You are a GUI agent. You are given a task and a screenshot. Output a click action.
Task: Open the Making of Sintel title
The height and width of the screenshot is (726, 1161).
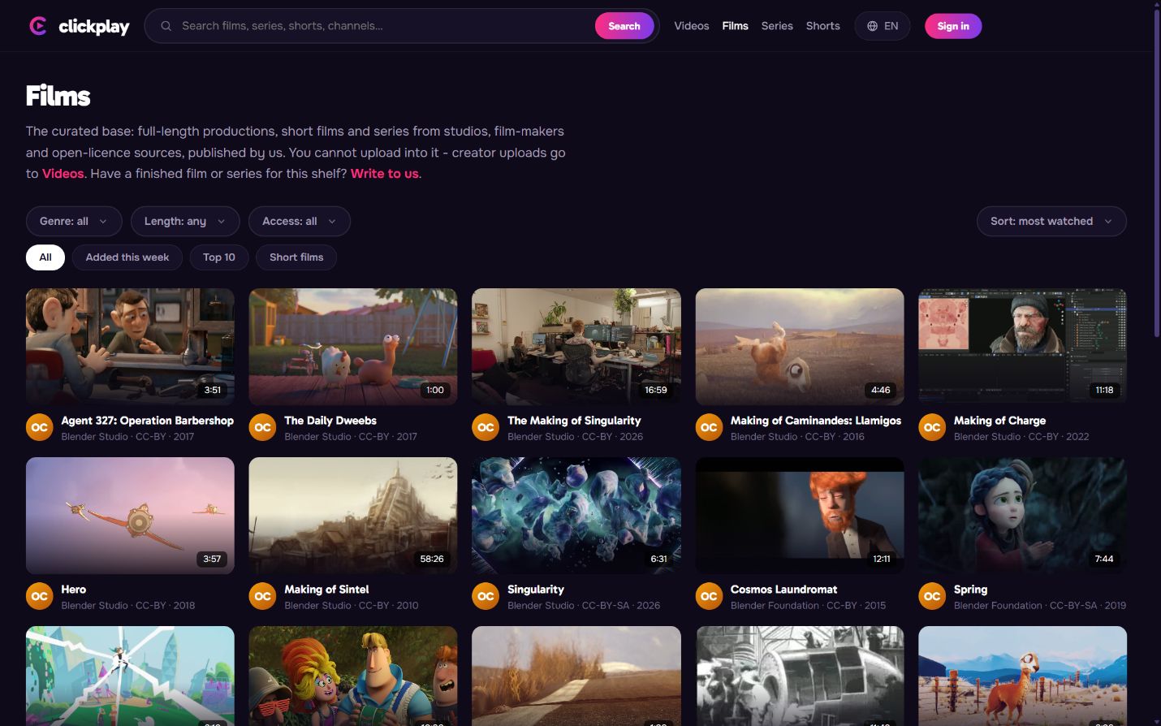326,590
